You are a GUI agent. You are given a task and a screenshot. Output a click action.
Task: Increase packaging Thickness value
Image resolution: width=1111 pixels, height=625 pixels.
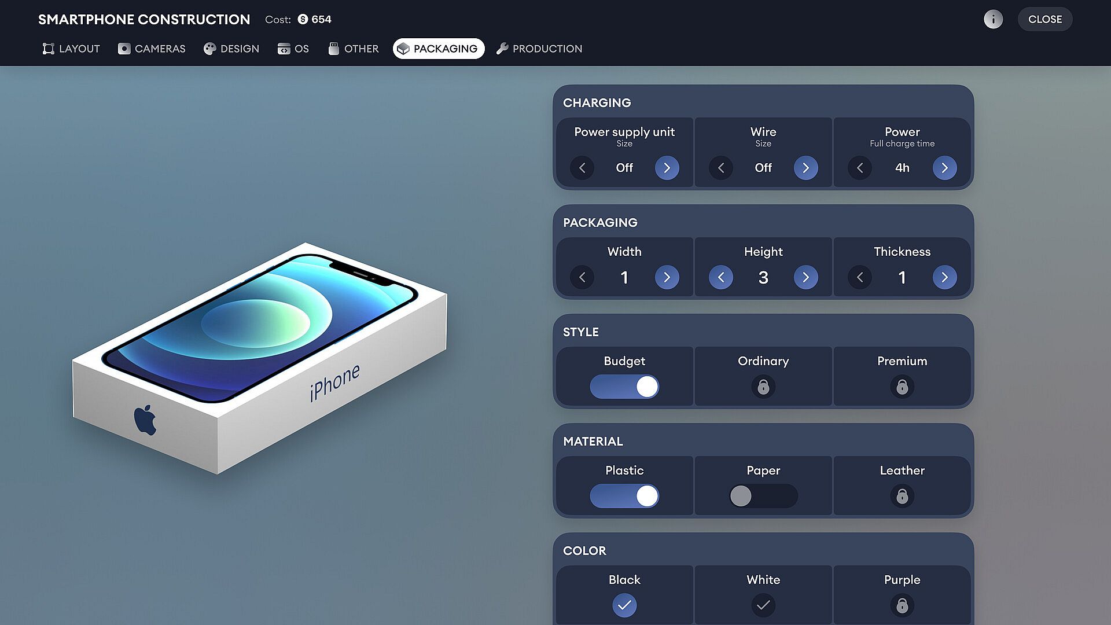pos(944,277)
